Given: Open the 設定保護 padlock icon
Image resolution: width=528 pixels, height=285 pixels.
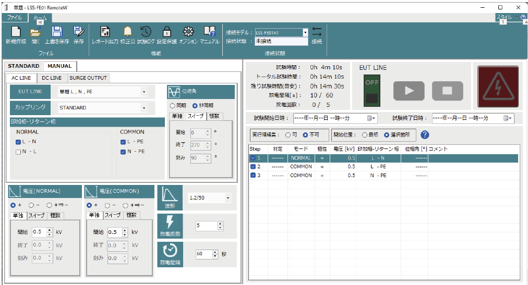Looking at the screenshot, I should (167, 32).
